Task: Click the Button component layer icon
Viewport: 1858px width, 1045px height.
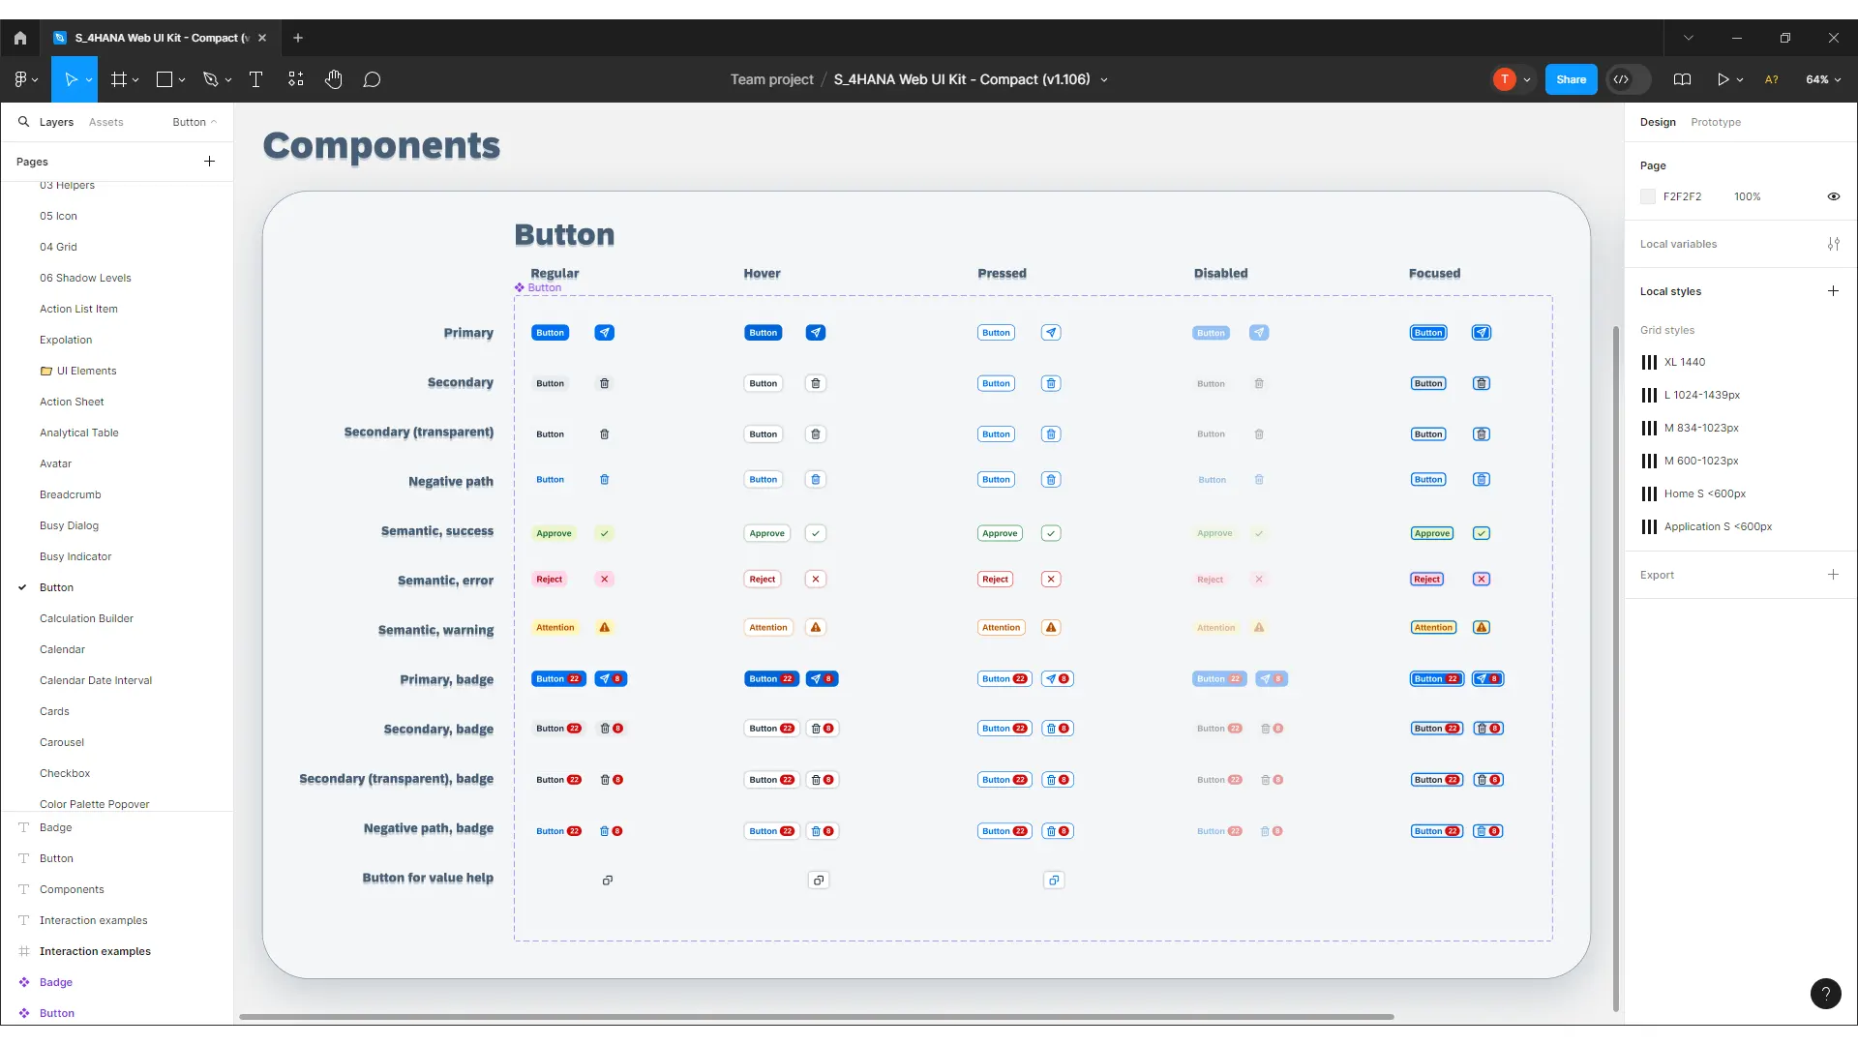Action: (24, 1013)
